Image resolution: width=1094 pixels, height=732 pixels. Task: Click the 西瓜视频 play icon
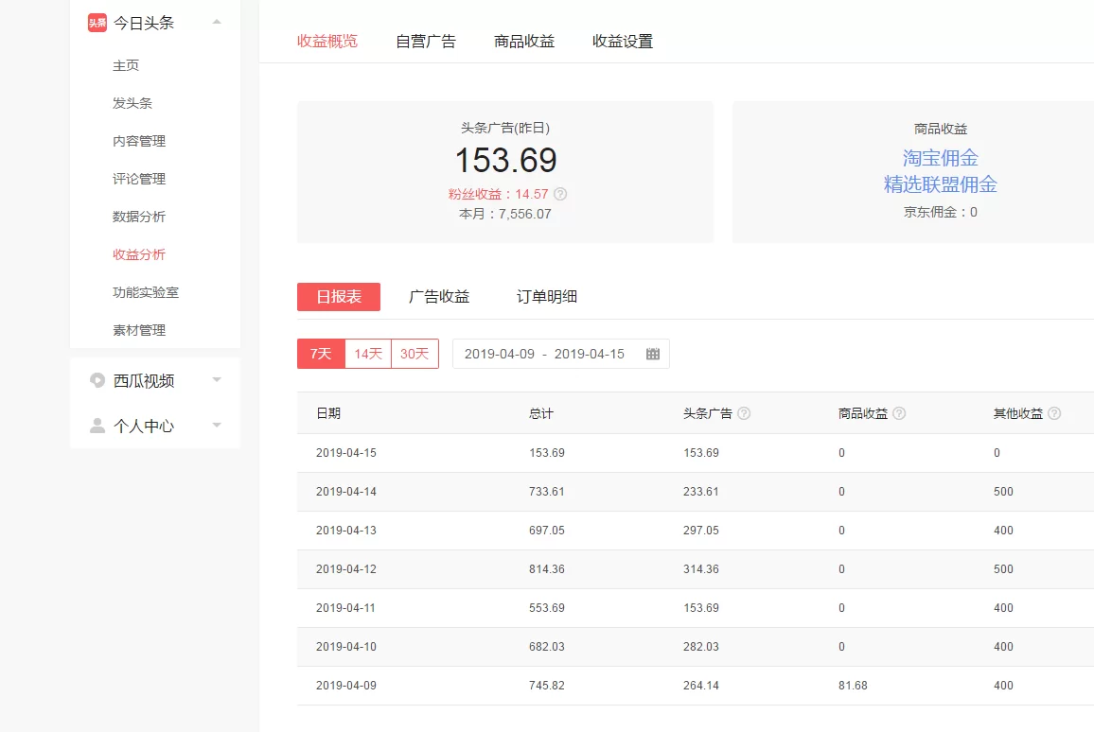97,380
